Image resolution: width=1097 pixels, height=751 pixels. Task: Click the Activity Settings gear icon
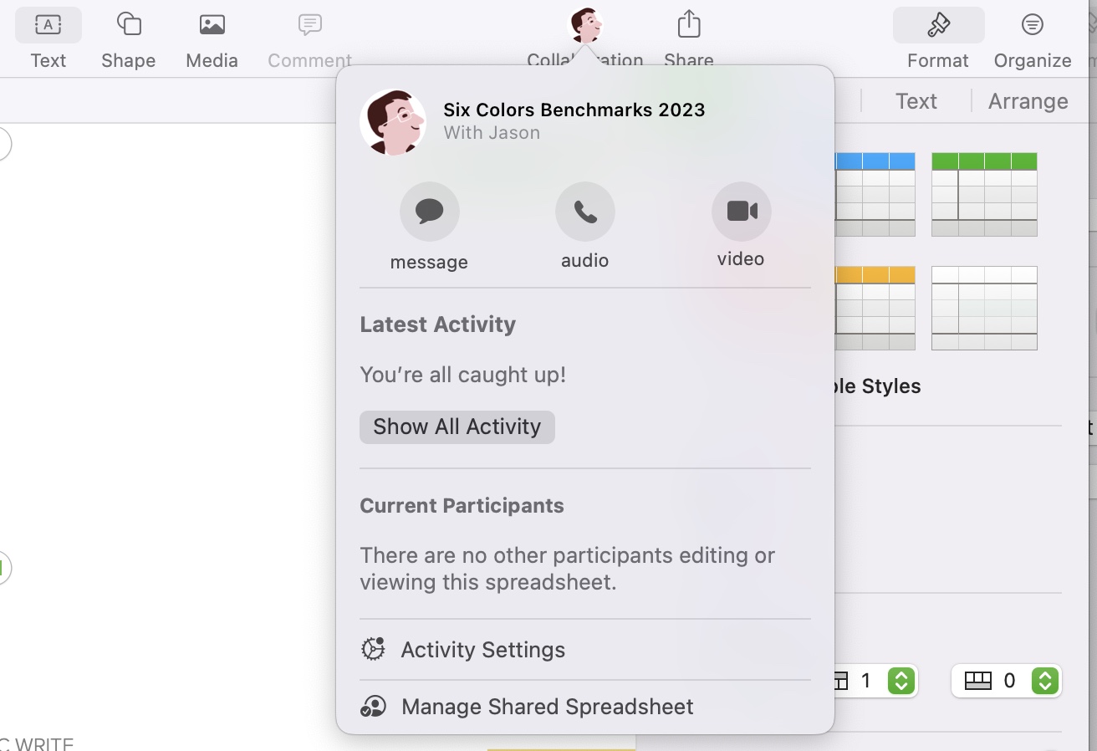click(373, 649)
